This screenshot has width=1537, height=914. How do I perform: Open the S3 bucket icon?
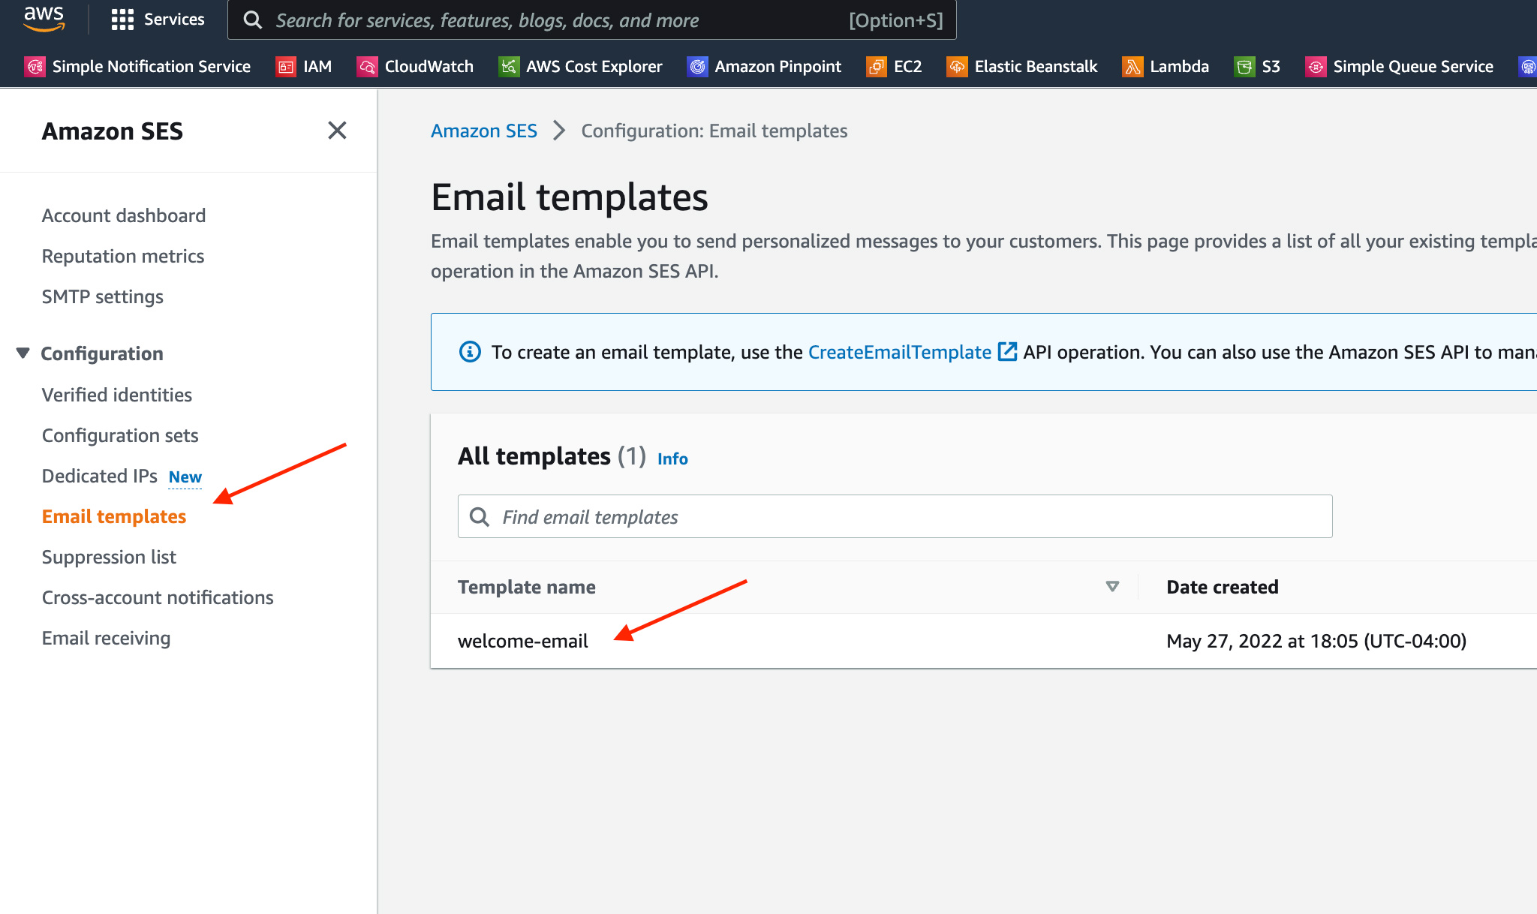pyautogui.click(x=1244, y=67)
